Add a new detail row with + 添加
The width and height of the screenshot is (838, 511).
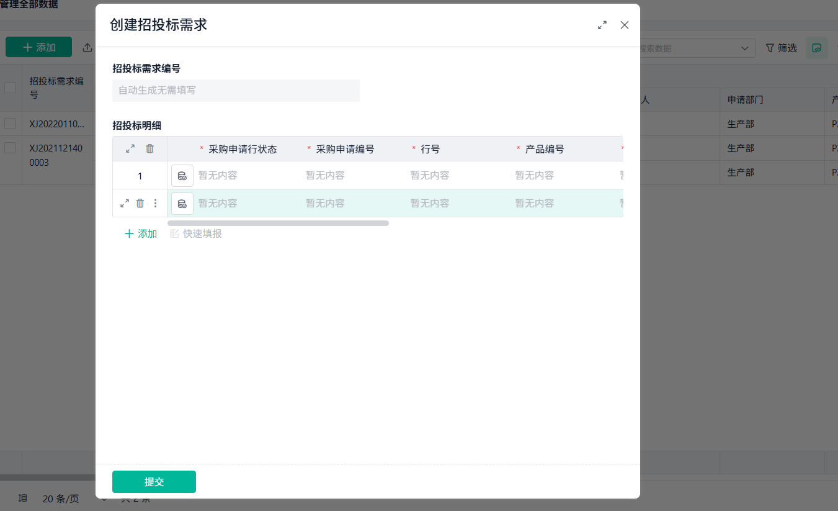(140, 233)
